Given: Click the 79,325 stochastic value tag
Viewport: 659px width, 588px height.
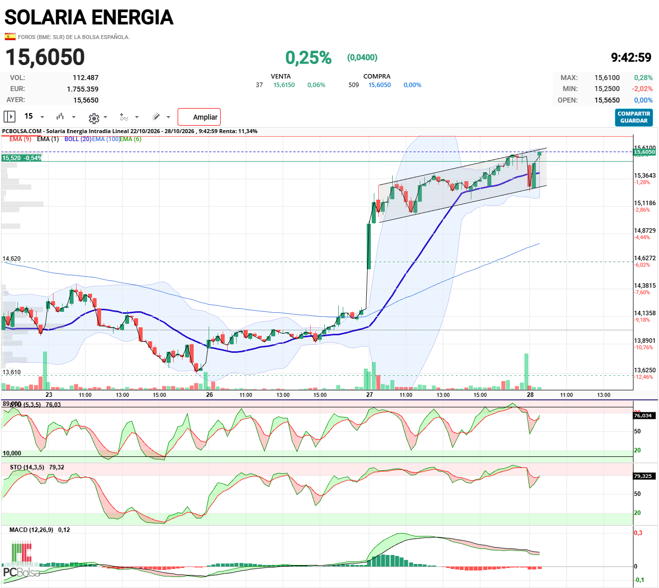Looking at the screenshot, I should point(643,476).
